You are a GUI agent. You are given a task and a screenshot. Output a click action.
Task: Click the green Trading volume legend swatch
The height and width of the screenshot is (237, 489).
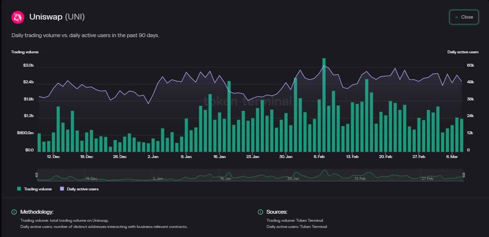tap(19, 188)
